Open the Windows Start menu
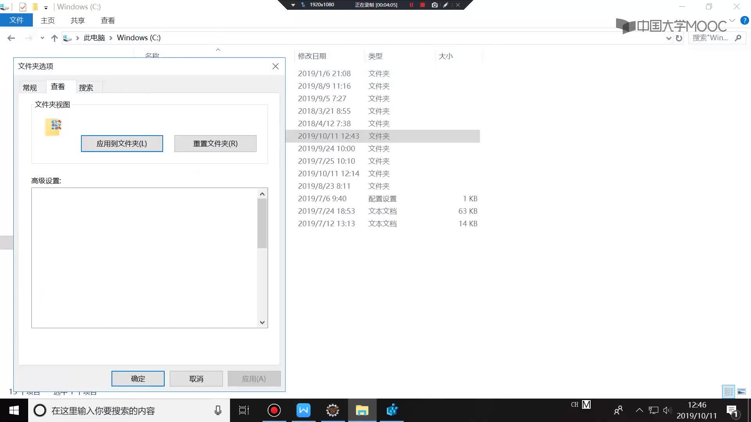The width and height of the screenshot is (751, 422). [x=14, y=410]
